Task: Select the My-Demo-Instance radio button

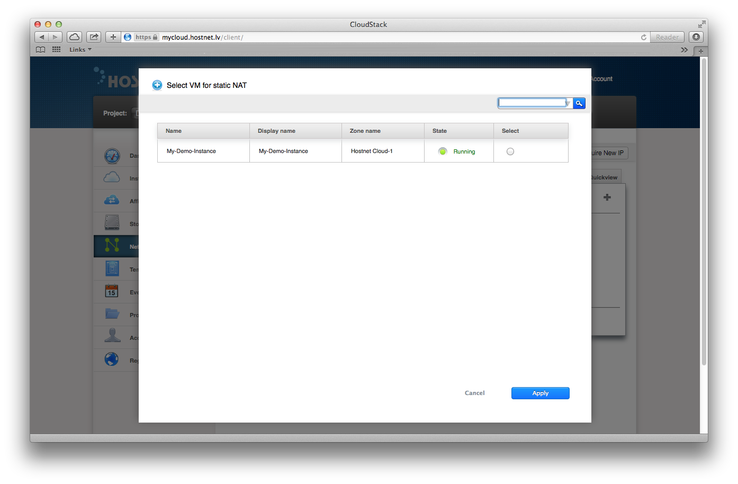Action: point(510,151)
